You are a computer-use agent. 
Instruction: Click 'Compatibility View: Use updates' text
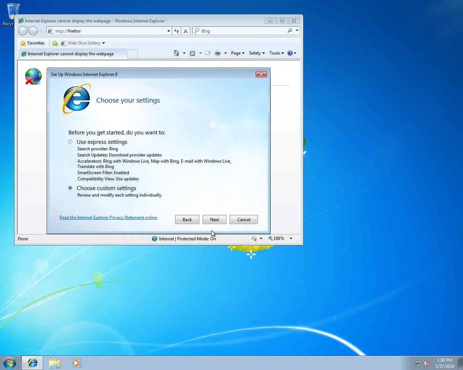[108, 179]
